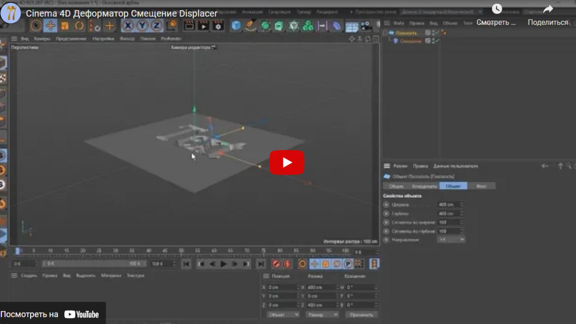
Task: Collapse the Плоскость tree node
Action: 386,33
